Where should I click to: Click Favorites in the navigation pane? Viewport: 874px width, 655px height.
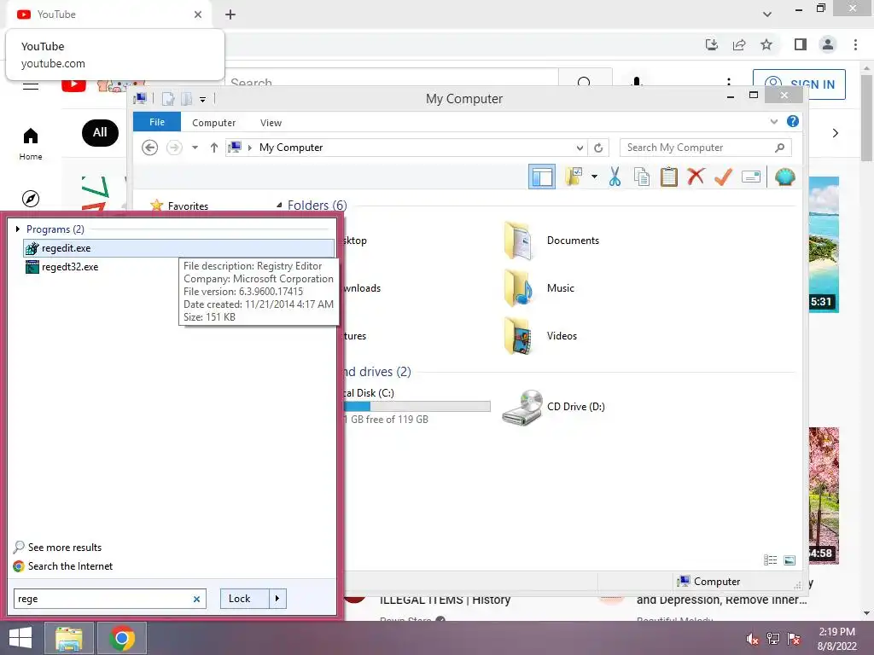[188, 206]
